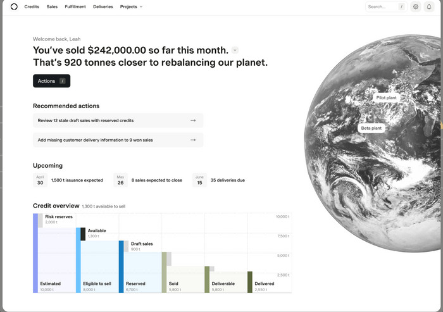The height and width of the screenshot is (312, 443).
Task: Click the Credit overview heading
Action: (x=56, y=206)
